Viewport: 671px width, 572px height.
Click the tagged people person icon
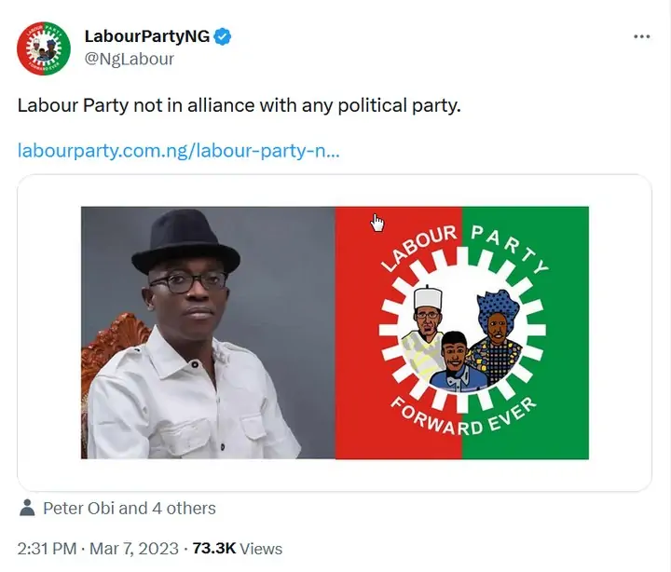[28, 509]
